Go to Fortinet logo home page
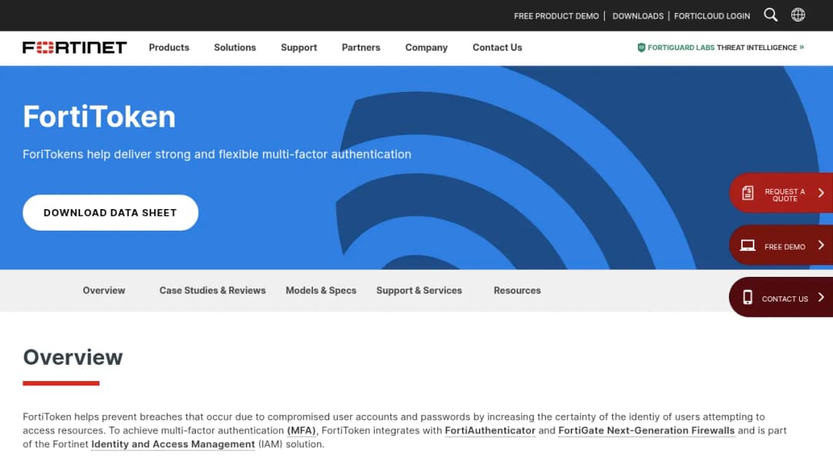The width and height of the screenshot is (833, 469). [74, 48]
